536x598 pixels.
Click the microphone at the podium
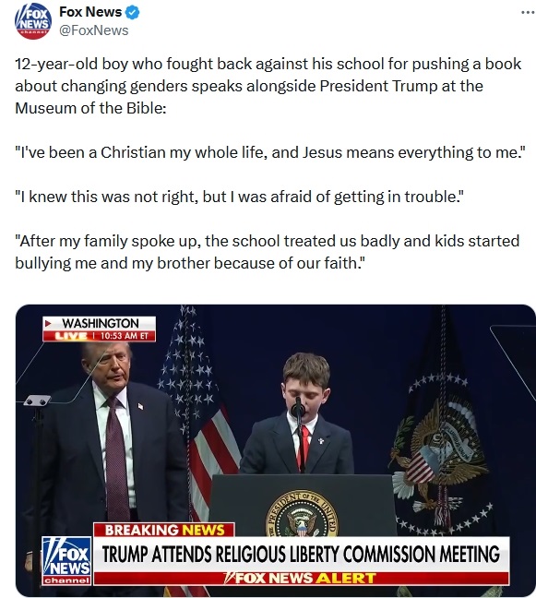coord(298,410)
